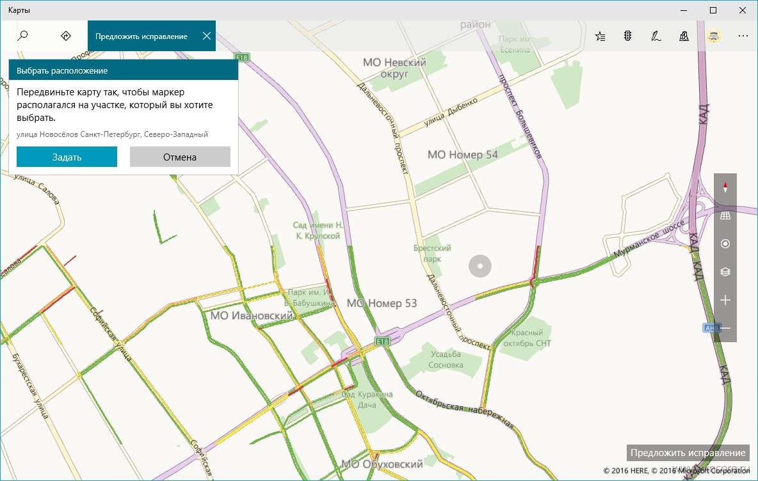758x481 pixels.
Task: Click the Бухарестская улица road label
Action: click(30, 386)
